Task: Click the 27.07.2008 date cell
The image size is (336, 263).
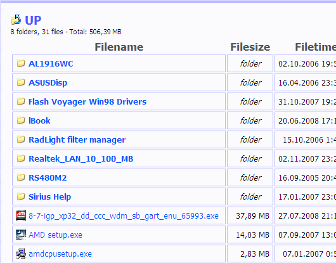Action: pos(306,215)
